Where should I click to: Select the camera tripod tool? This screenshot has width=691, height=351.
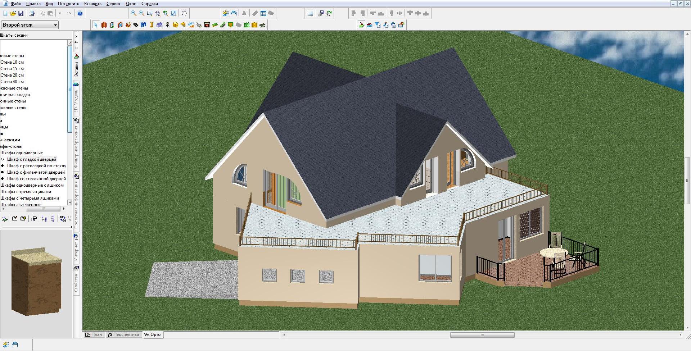click(167, 25)
